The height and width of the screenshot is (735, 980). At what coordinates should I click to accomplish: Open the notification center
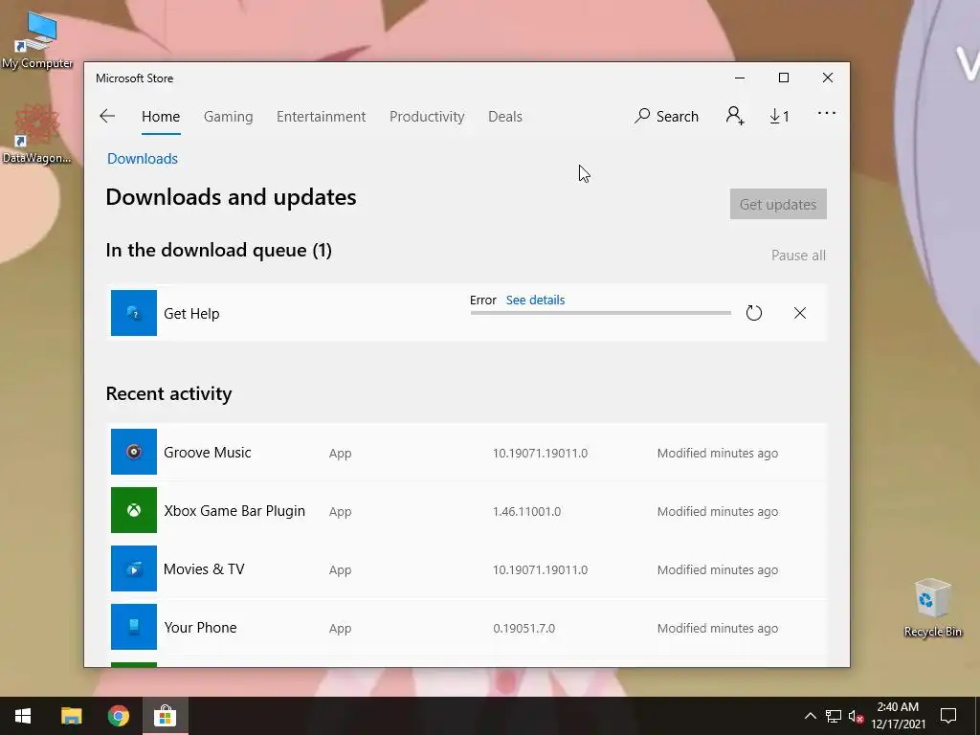pos(948,716)
